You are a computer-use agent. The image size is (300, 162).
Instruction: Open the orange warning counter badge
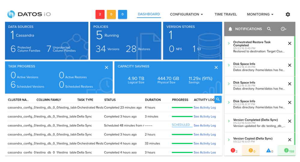point(111,14)
